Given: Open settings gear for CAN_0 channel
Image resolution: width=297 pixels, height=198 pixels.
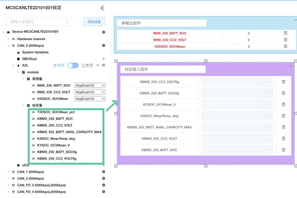Looking at the screenshot, I should click(x=103, y=45).
